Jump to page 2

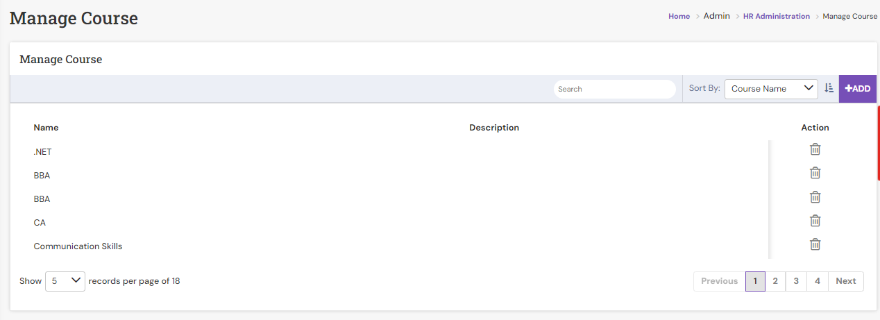[775, 281]
